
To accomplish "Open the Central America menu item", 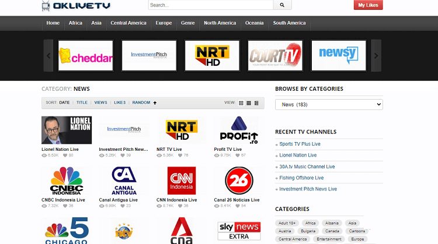I will coord(128,23).
